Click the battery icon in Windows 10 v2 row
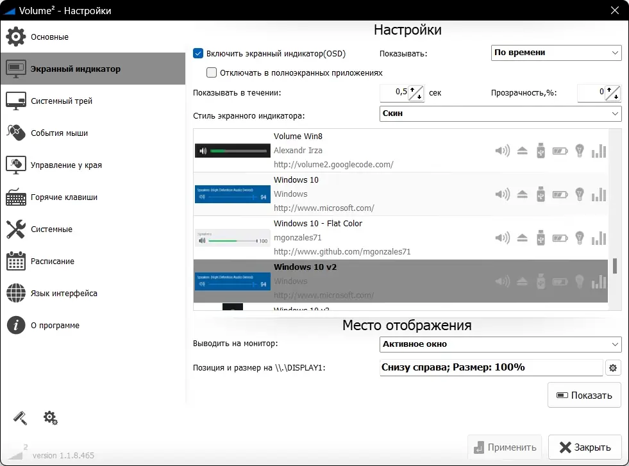629x466 pixels. [560, 281]
